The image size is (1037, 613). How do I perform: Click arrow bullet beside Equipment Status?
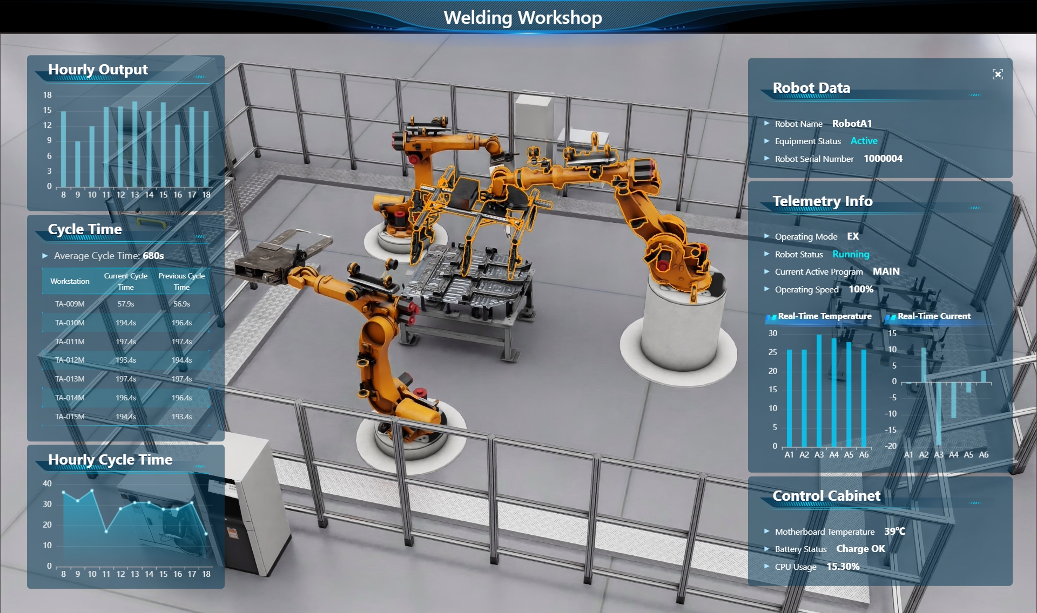pos(766,141)
